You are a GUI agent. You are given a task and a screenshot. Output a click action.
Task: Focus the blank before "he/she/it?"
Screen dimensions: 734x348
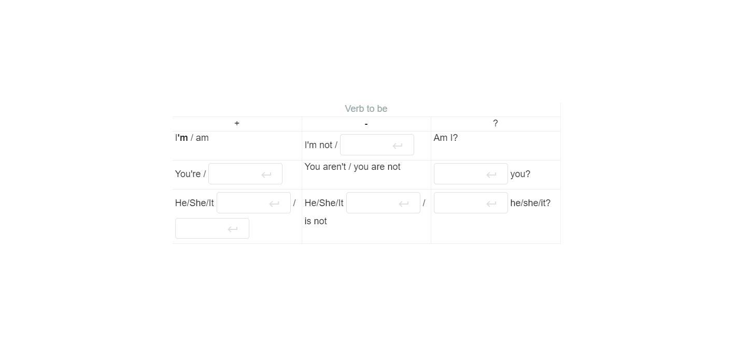coord(460,203)
